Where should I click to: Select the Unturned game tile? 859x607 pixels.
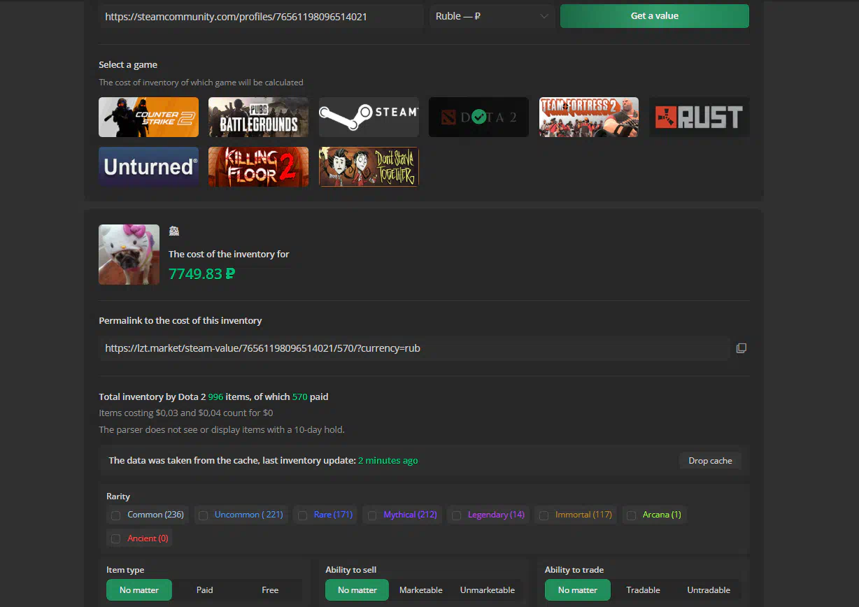pos(148,166)
